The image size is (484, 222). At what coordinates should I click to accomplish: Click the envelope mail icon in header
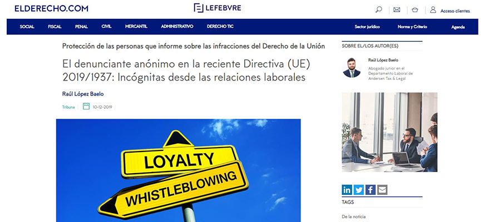(397, 10)
